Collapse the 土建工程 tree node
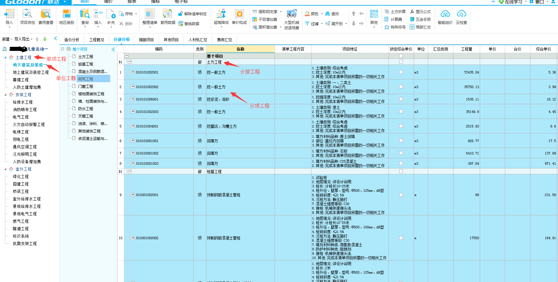This screenshot has height=282, width=558. pyautogui.click(x=5, y=57)
